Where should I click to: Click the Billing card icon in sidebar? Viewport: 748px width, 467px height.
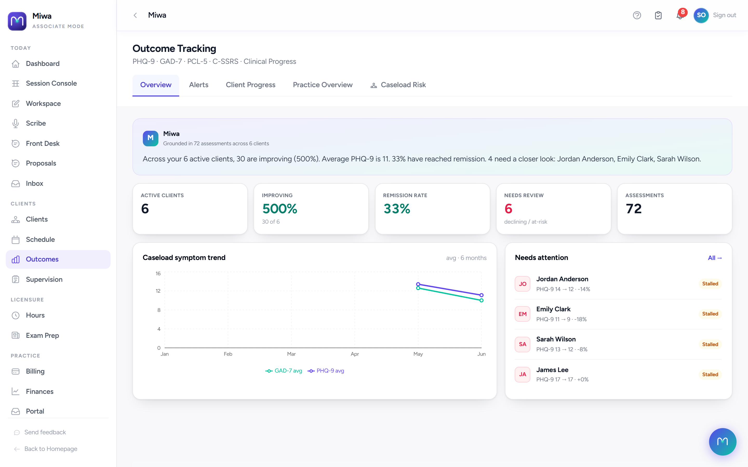(x=16, y=371)
